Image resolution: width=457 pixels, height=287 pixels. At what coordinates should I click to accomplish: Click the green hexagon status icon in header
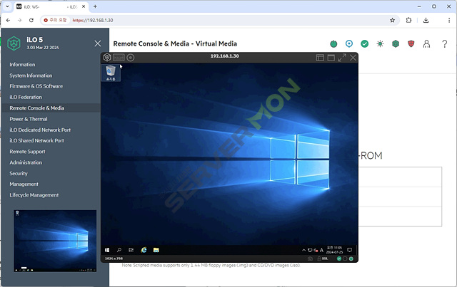click(395, 43)
